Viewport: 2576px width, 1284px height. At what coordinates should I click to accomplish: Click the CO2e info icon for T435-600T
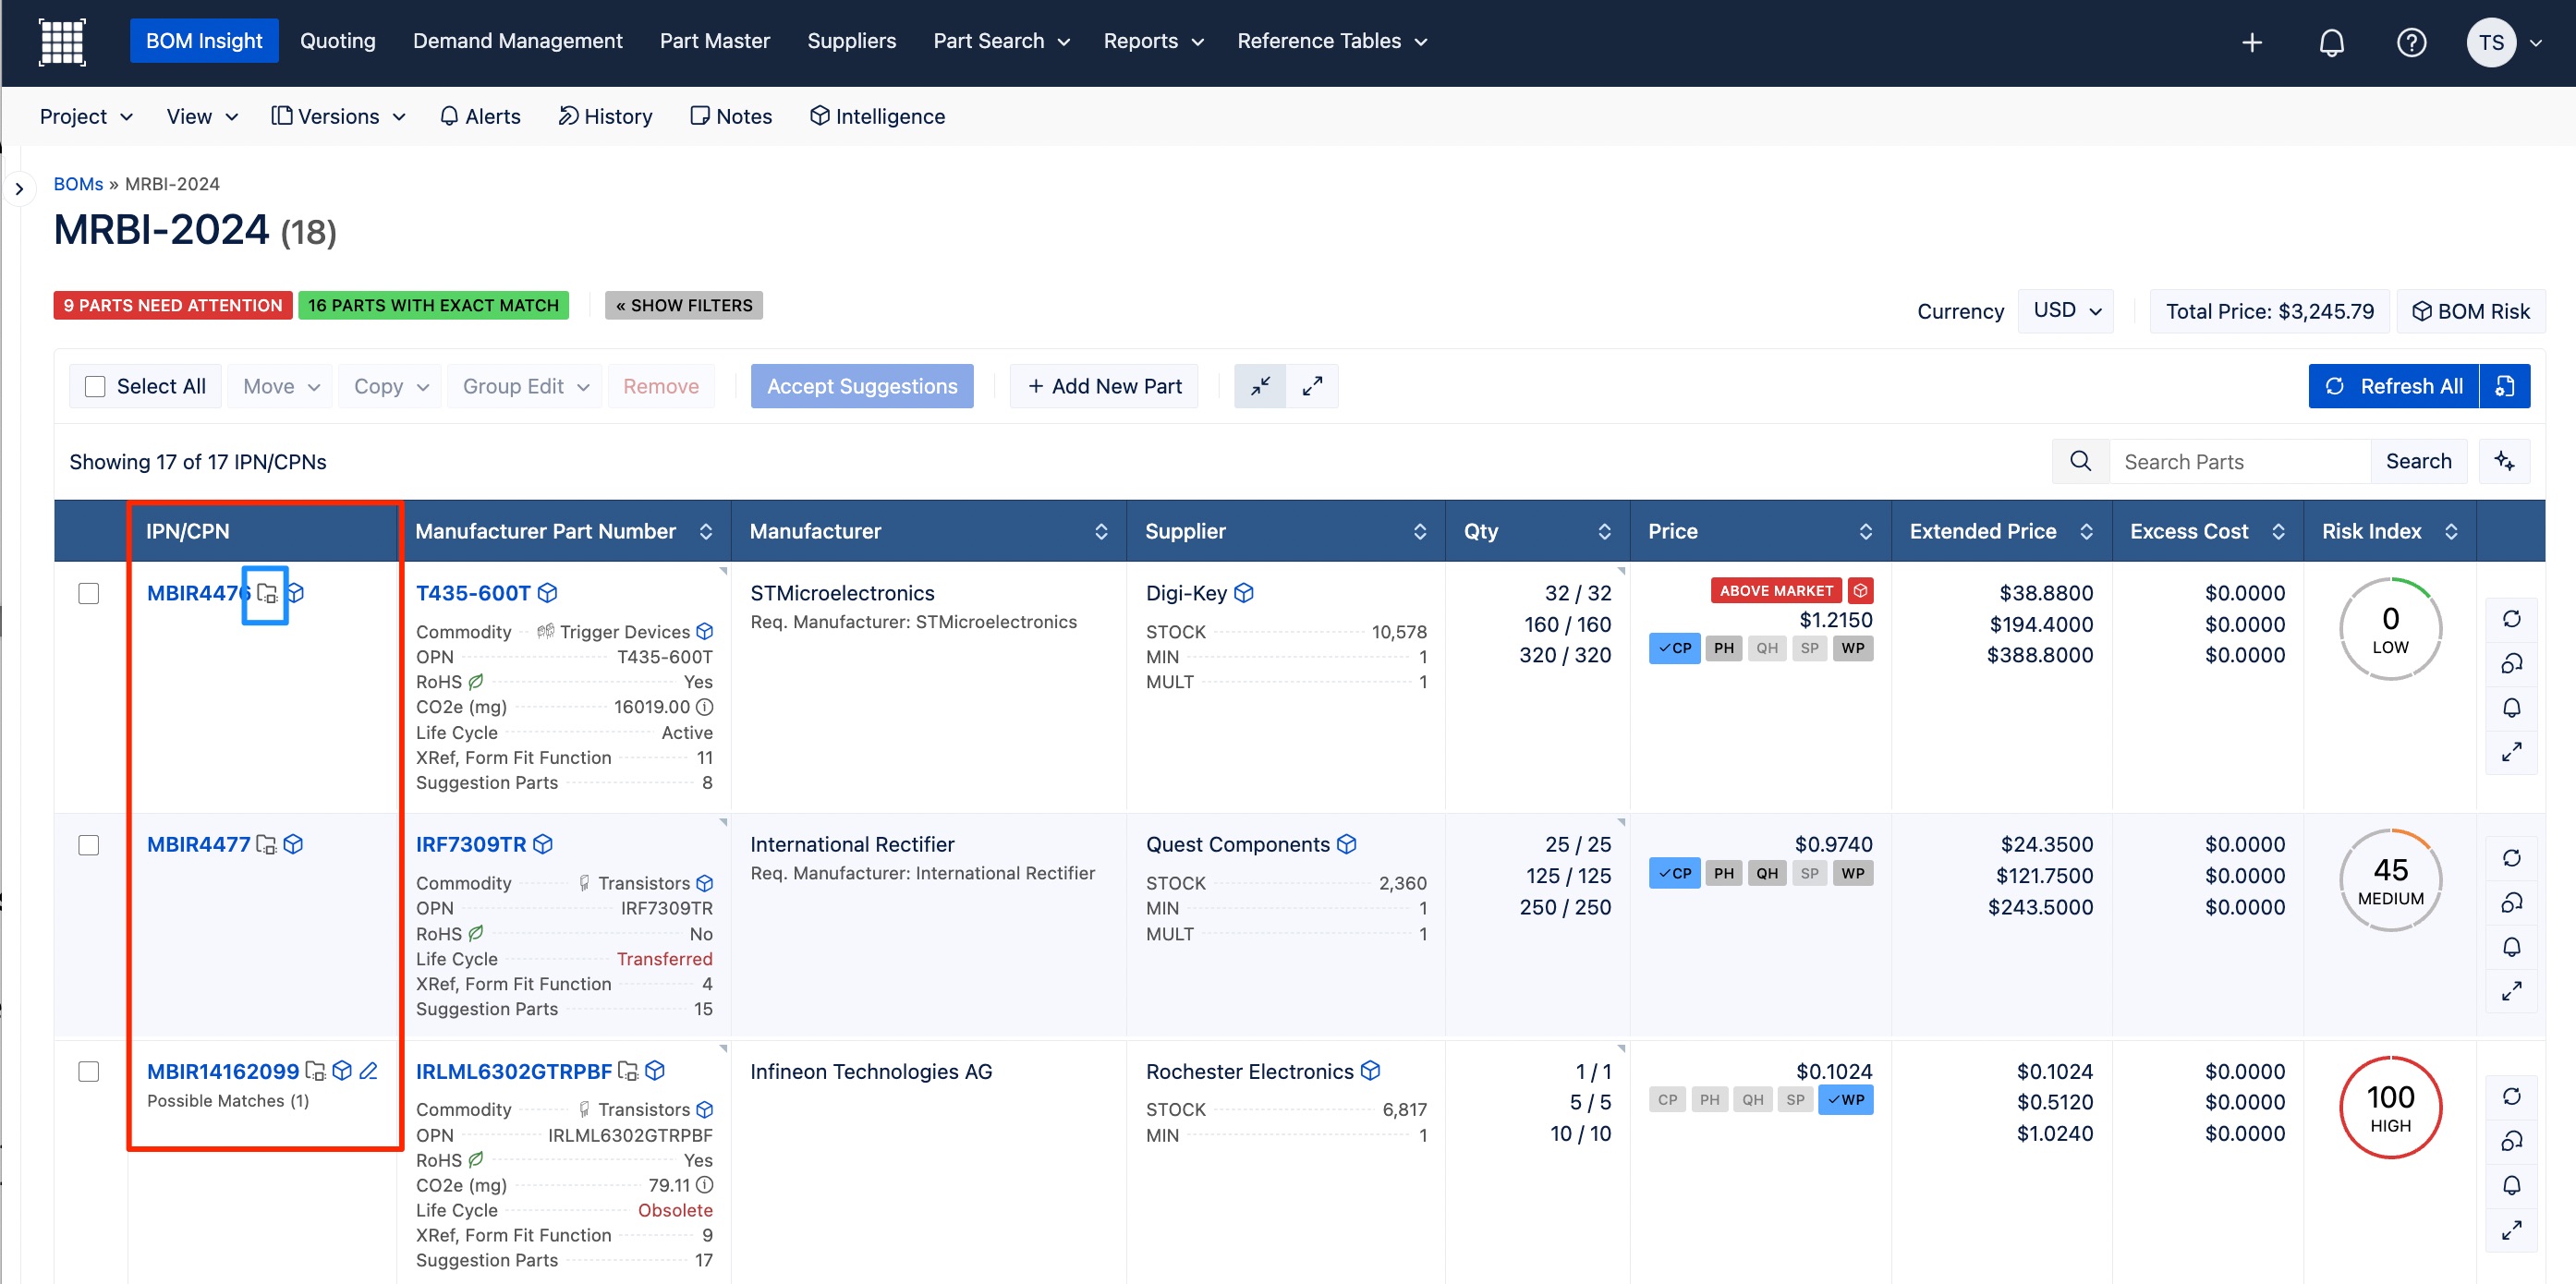tap(705, 707)
